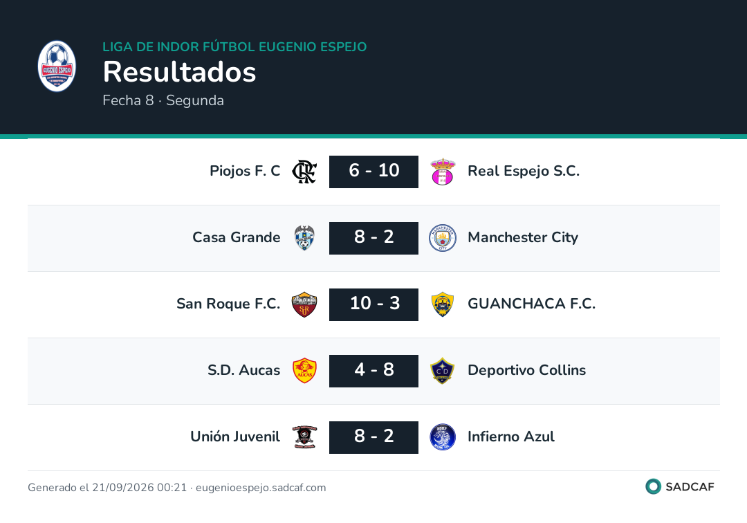
Task: Click the Unión Juvenil team name
Action: (235, 437)
